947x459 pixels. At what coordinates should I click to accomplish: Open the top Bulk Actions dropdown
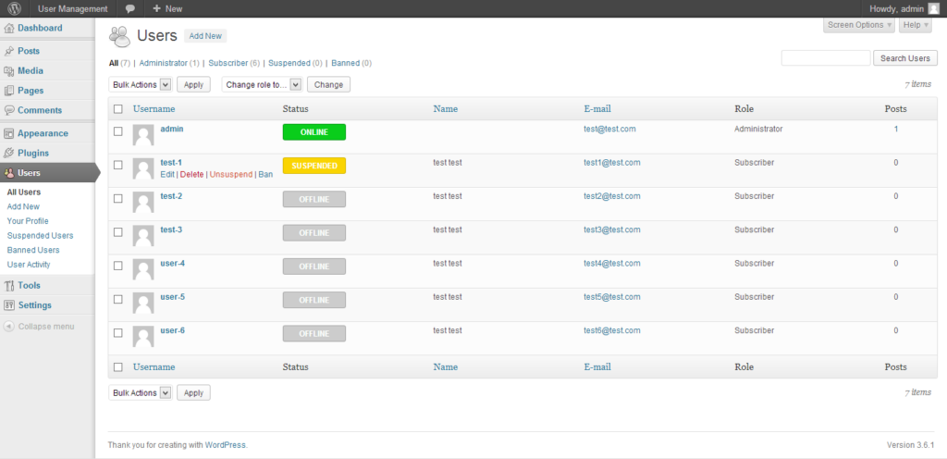pos(141,84)
